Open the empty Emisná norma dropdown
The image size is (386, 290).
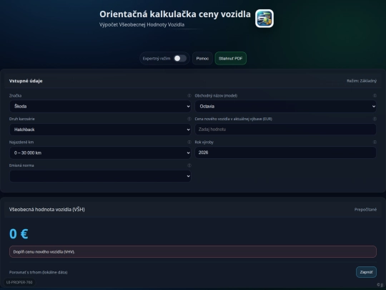click(100, 176)
